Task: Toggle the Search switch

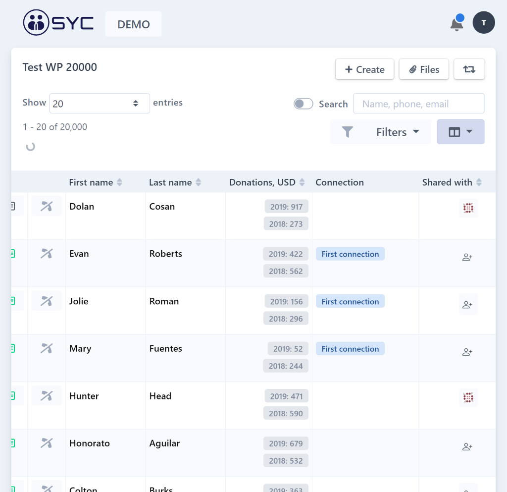Action: coord(303,104)
